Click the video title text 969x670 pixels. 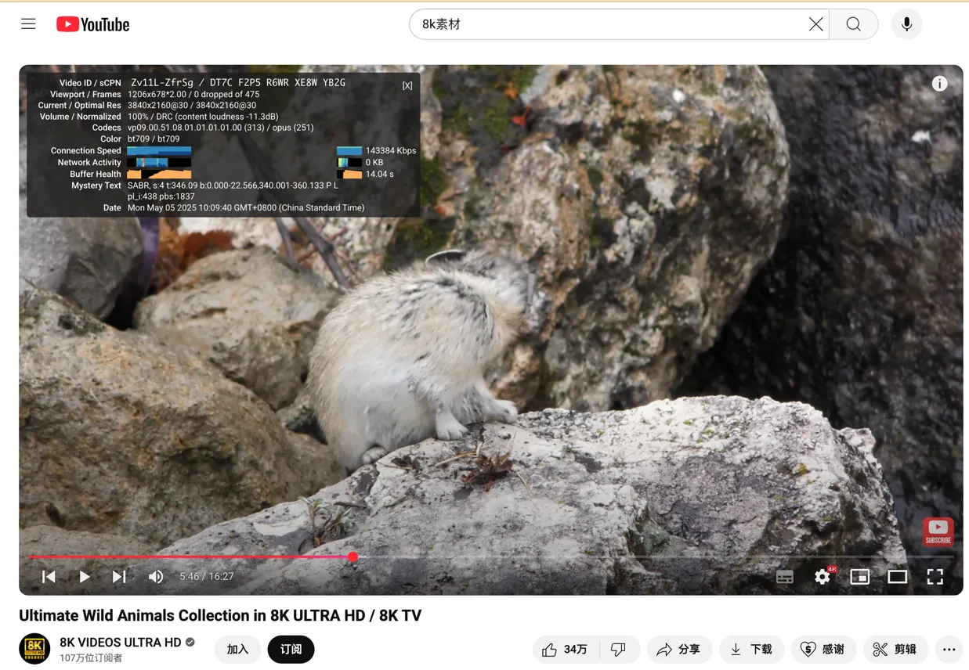pyautogui.click(x=220, y=616)
